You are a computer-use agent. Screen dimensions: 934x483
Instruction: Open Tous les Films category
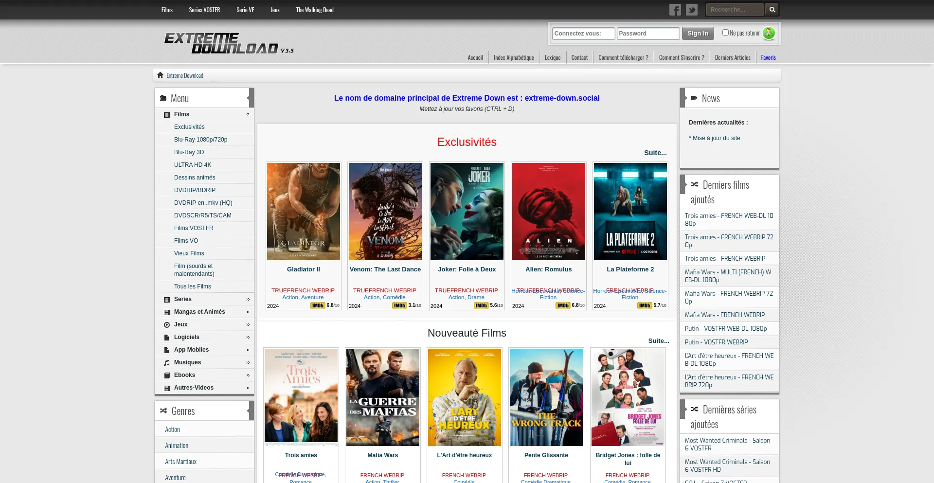[193, 286]
